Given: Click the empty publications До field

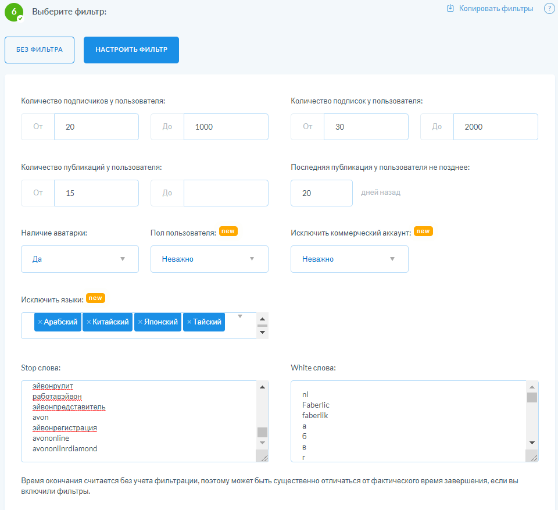Looking at the screenshot, I should coord(226,193).
